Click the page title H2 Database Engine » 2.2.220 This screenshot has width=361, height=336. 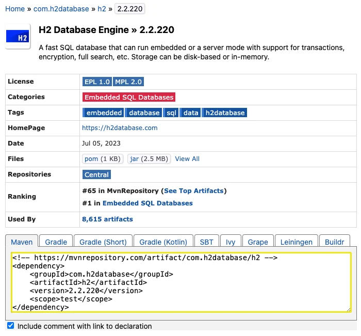point(106,30)
